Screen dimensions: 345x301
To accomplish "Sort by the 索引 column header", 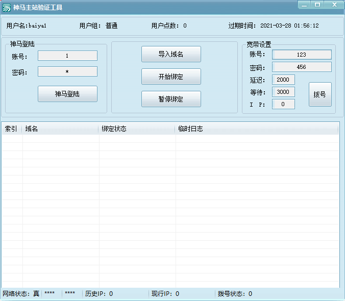I will click(x=12, y=129).
